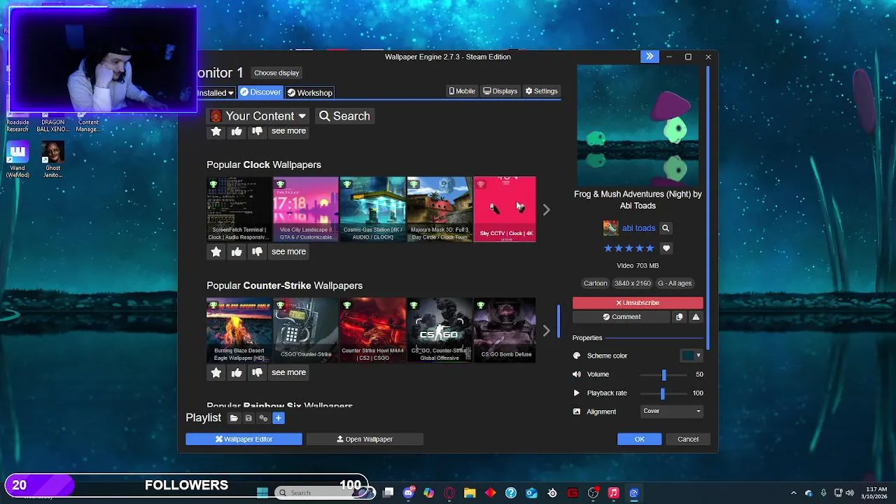Click the Comment button
The width and height of the screenshot is (896, 504).
622,317
